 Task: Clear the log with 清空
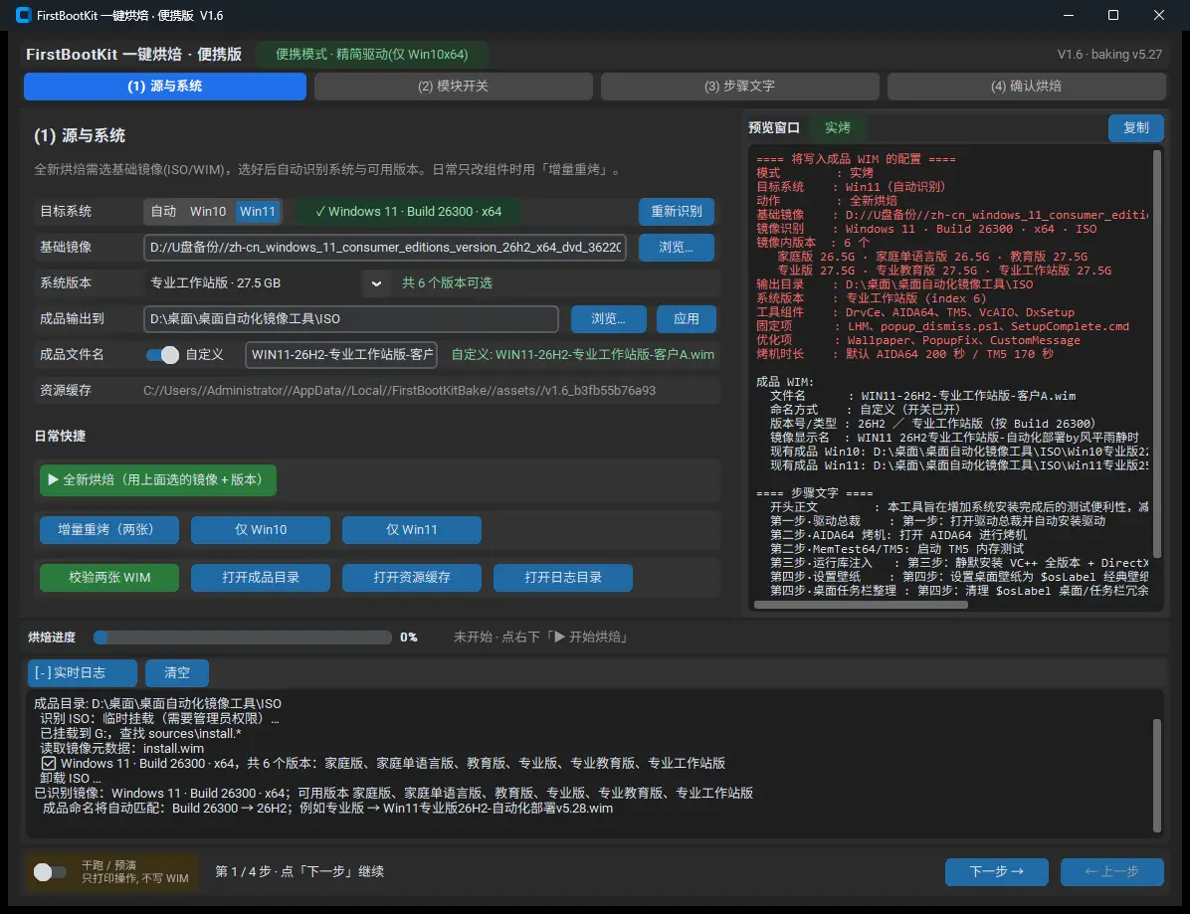(x=177, y=672)
